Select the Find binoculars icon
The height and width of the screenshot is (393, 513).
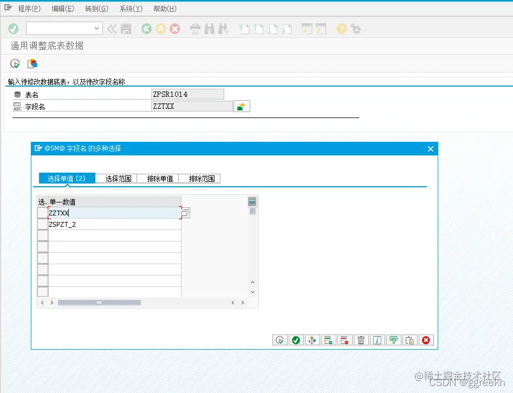209,30
